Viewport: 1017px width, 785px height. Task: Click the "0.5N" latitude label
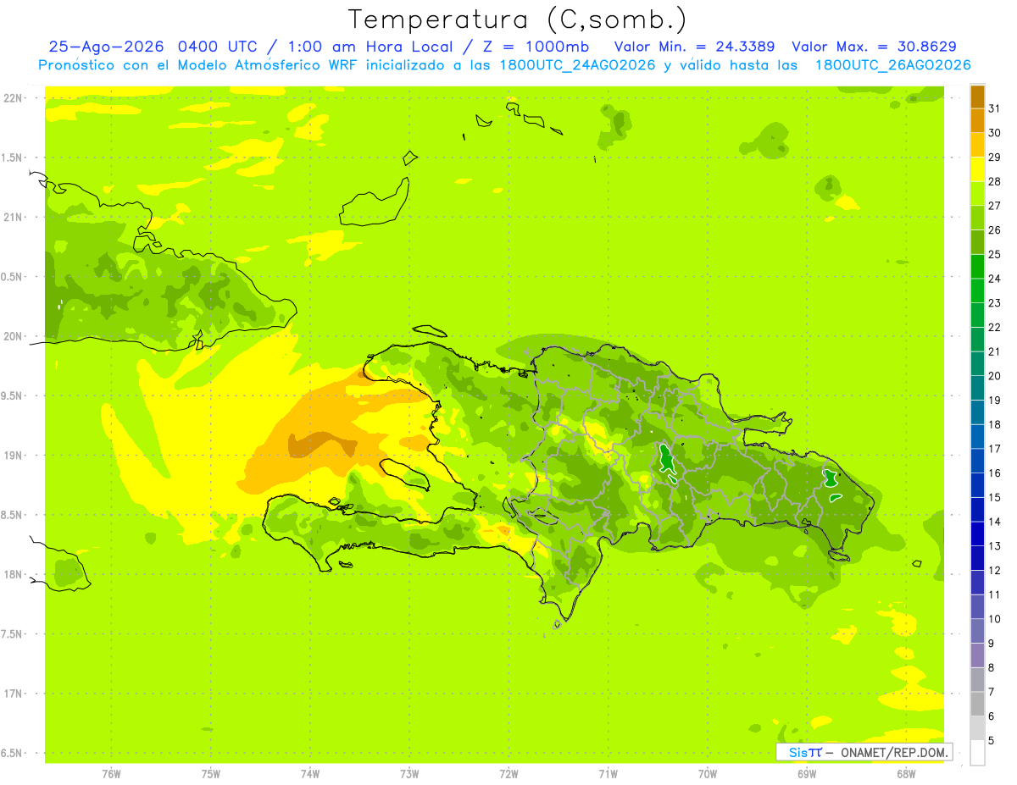13,277
